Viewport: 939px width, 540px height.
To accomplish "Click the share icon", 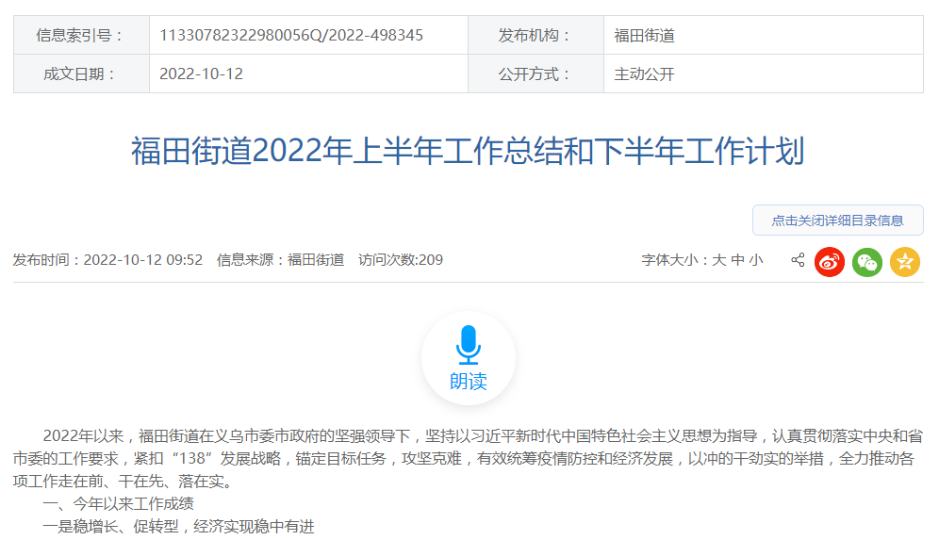I will tap(798, 260).
